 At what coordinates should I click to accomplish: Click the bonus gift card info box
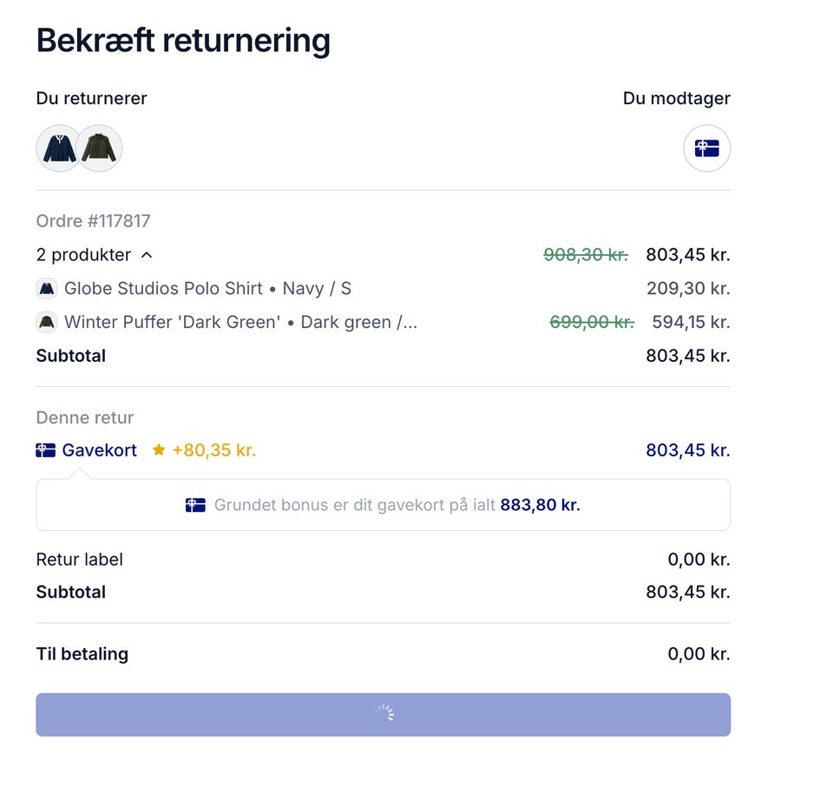(x=383, y=505)
